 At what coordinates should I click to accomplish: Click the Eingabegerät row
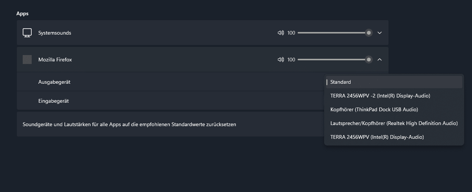[x=171, y=101]
